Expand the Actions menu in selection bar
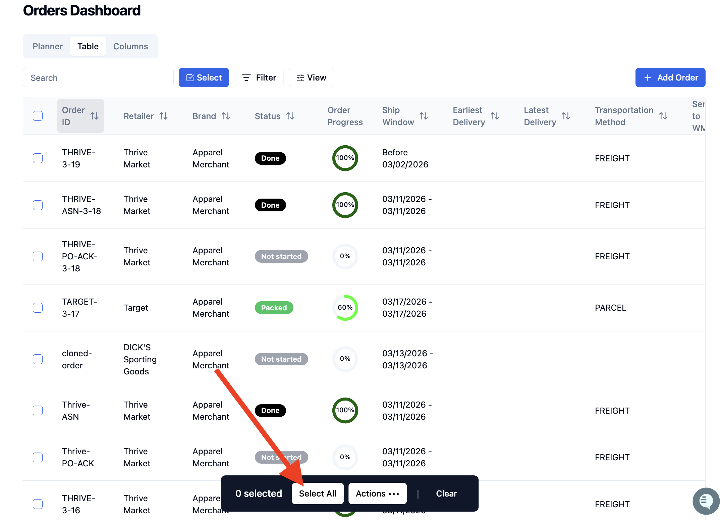 pos(378,493)
